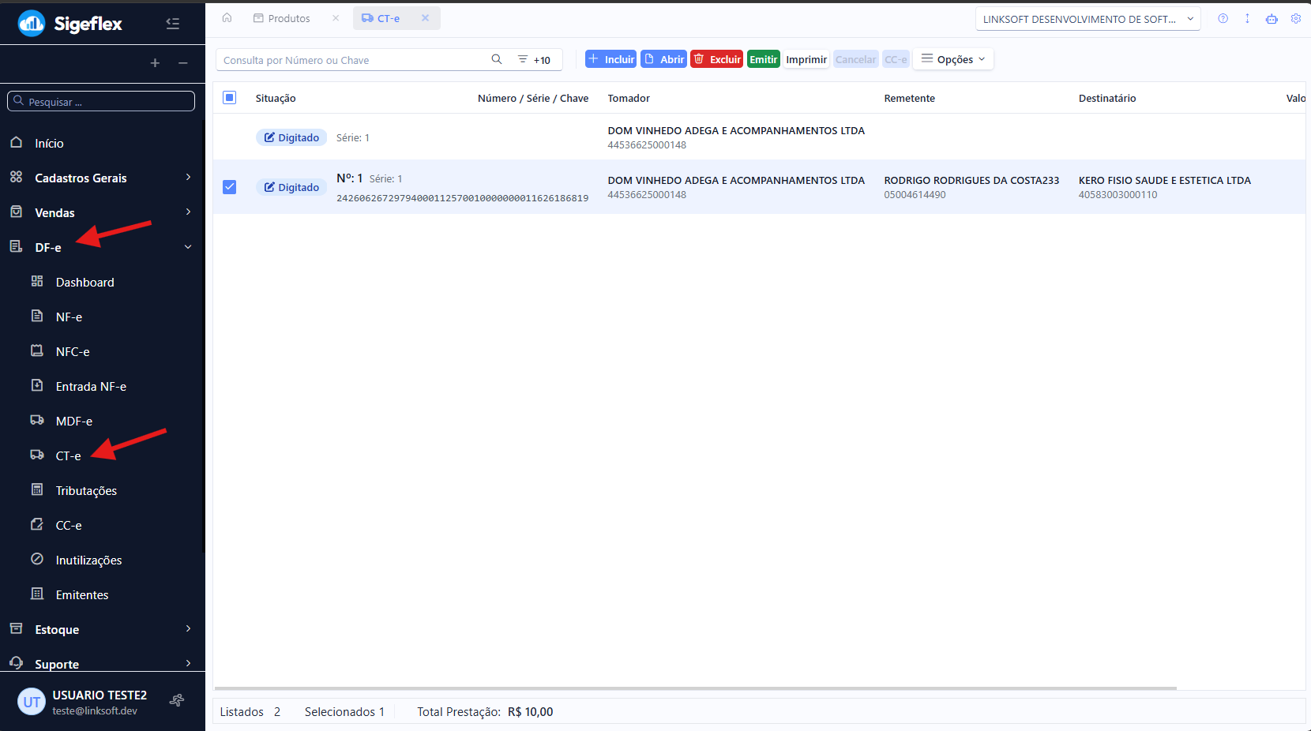Click the Suporte headset icon

pyautogui.click(x=16, y=663)
